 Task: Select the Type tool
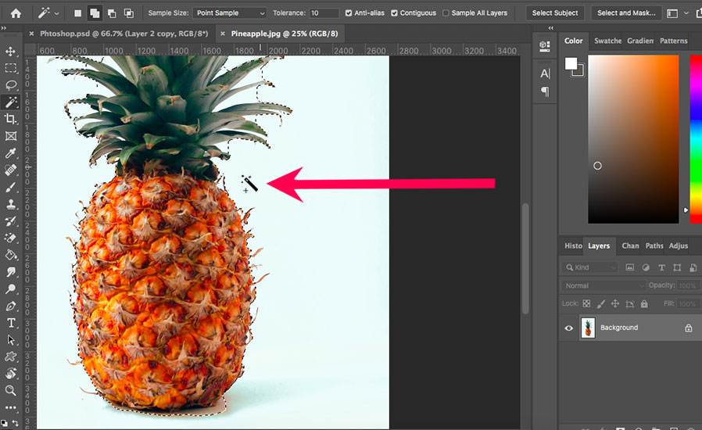pyautogui.click(x=11, y=323)
